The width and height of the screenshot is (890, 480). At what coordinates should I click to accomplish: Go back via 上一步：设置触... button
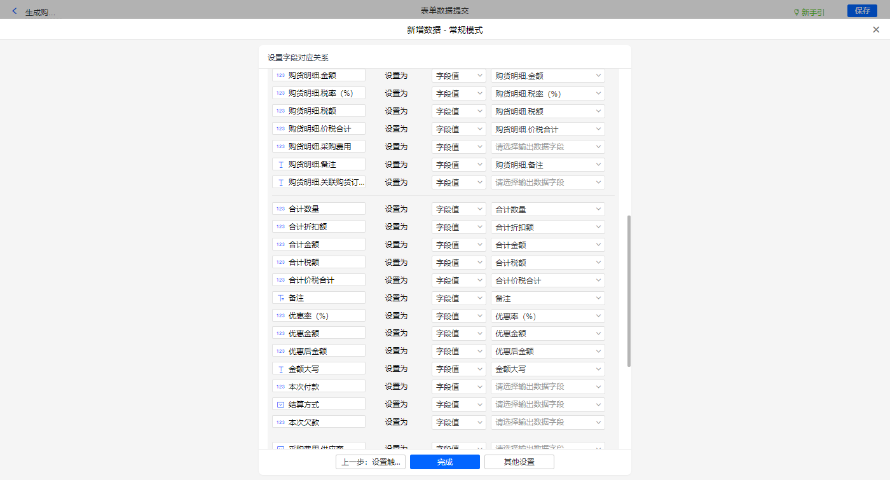click(370, 462)
